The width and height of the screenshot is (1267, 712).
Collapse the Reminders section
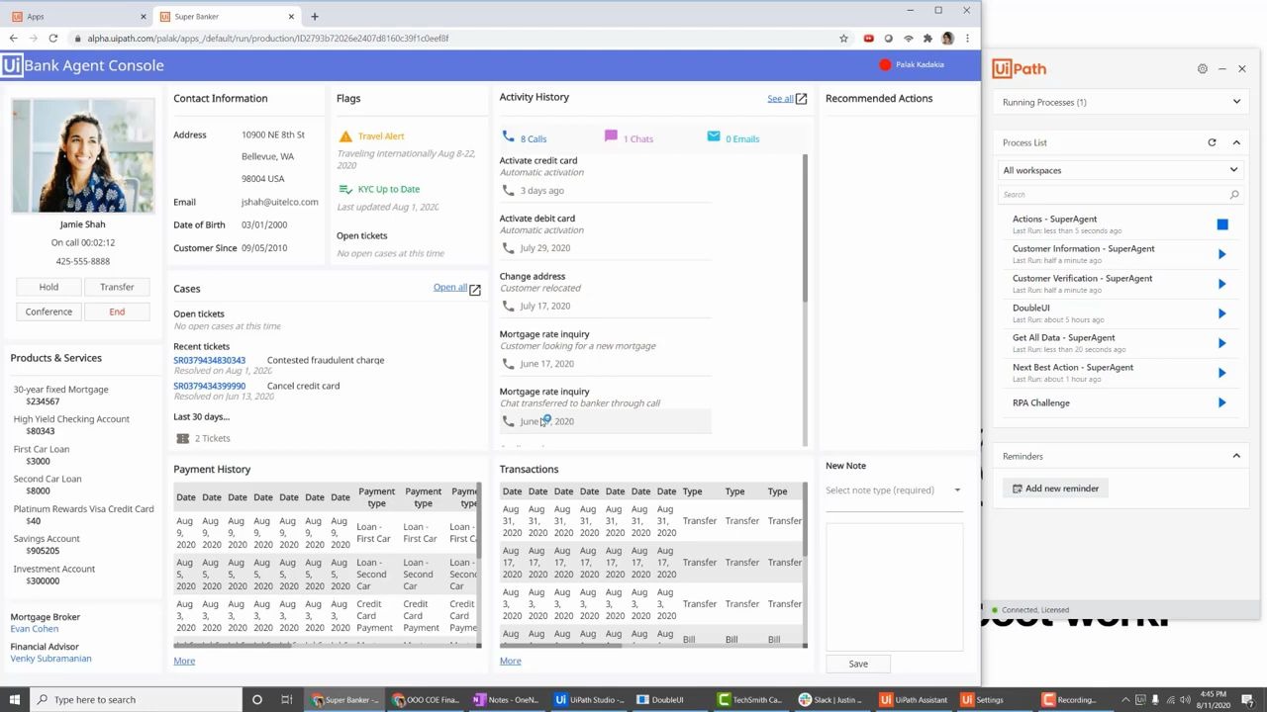point(1236,456)
